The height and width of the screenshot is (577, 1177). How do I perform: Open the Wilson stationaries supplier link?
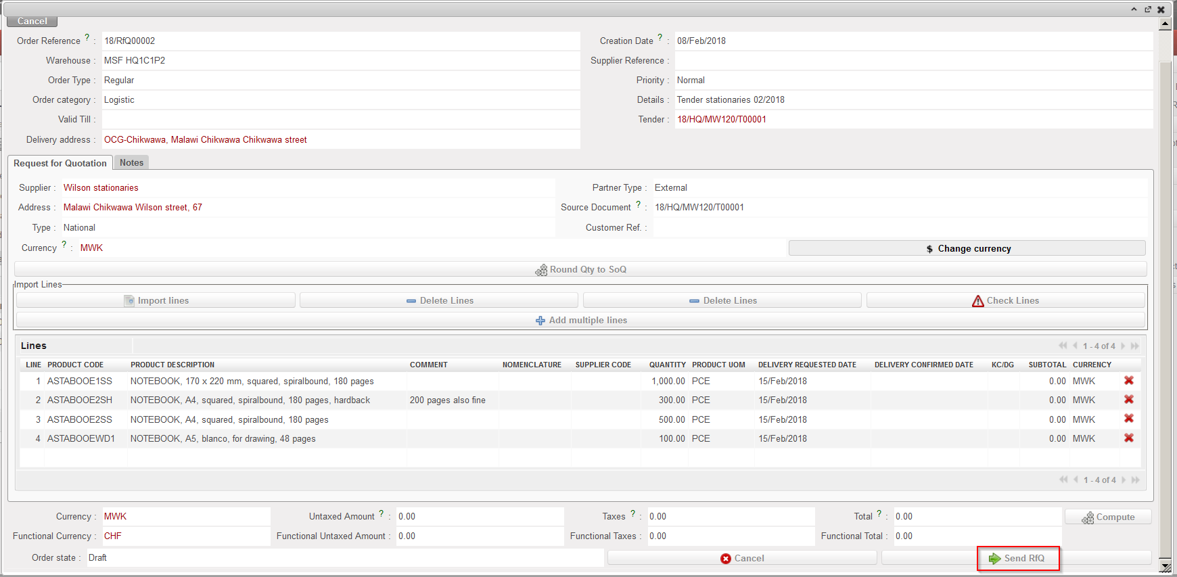point(101,187)
